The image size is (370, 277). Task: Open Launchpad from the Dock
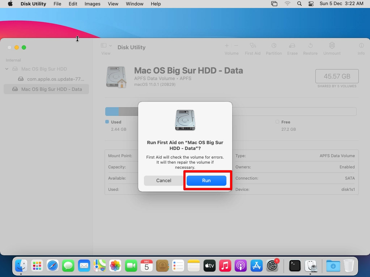coord(37,266)
